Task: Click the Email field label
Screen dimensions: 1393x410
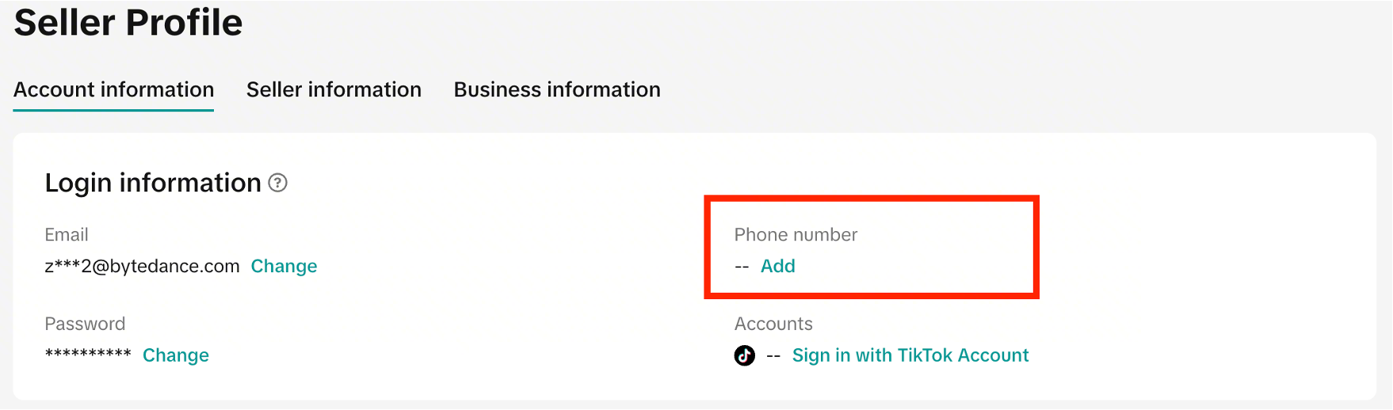Action: 67,234
